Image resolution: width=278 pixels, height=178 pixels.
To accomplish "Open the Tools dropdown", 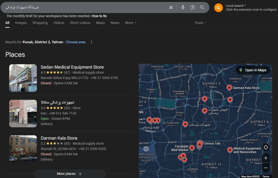I will click(200, 23).
